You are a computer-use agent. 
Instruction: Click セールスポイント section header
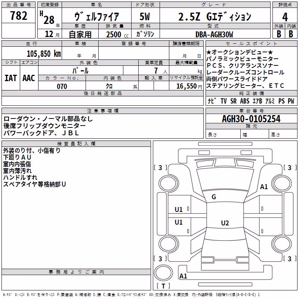(252, 44)
